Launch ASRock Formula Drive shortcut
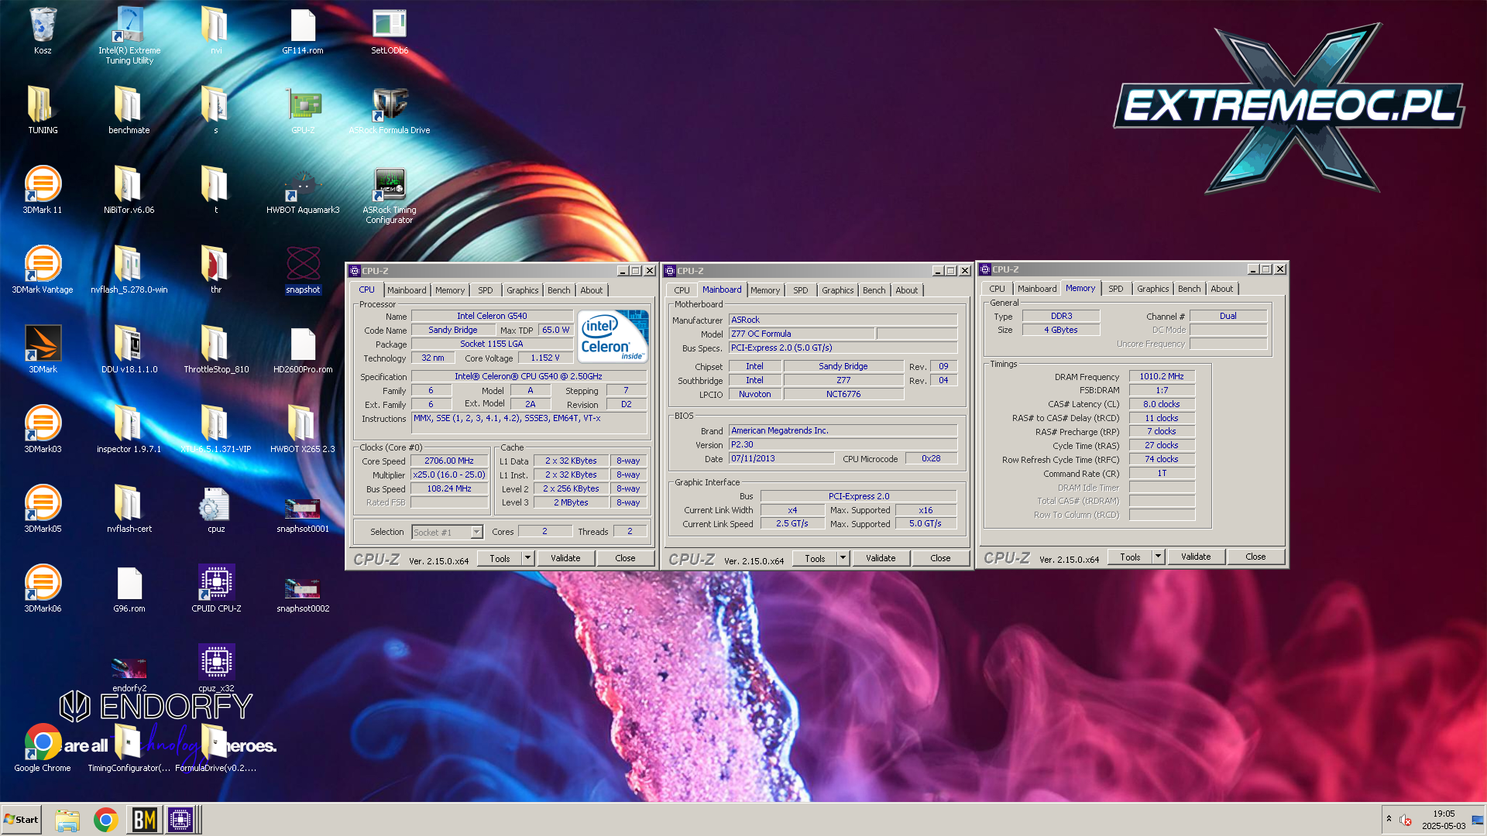This screenshot has height=836, width=1487. [390, 111]
